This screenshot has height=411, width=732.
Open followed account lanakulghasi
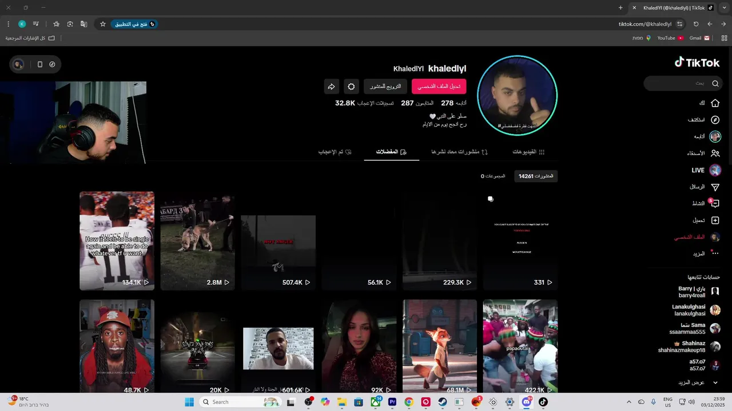click(x=696, y=310)
